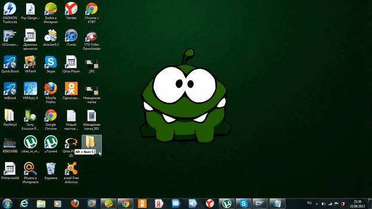372x209 pixels.
Task: Select the Psy-Gangn... MP3 file
Action: coord(30,11)
